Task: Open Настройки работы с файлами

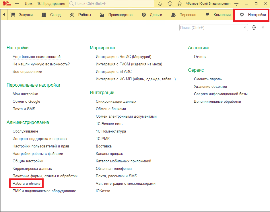Action: pyautogui.click(x=38, y=153)
